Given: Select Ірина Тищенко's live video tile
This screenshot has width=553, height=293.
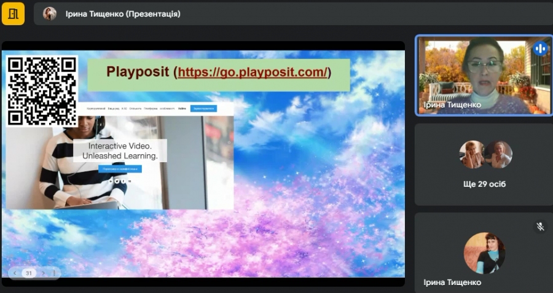Looking at the screenshot, I should click(x=484, y=75).
